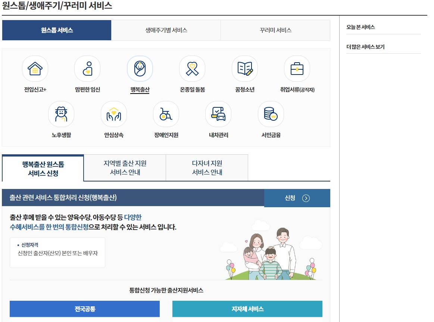Open 오늘 본 서비스 link
434x322 pixels.
360,27
